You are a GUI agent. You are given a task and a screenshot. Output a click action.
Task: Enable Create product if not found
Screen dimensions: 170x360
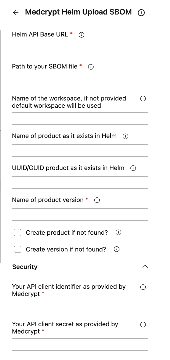tap(17, 232)
